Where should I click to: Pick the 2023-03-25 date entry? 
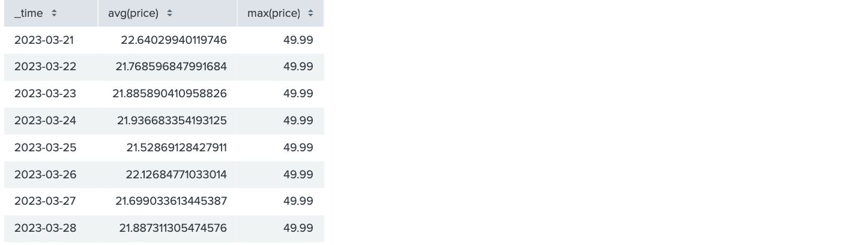[x=45, y=148]
